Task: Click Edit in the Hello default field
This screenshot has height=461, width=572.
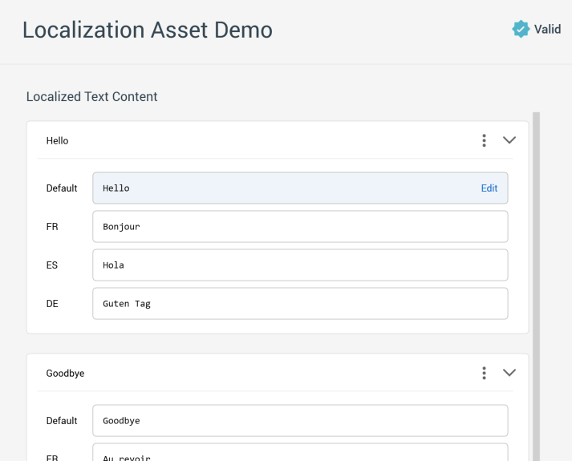Action: (x=489, y=188)
